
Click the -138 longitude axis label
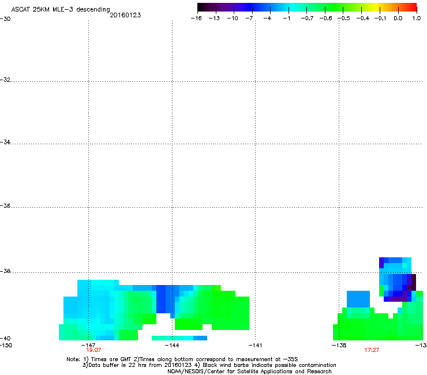point(339,346)
